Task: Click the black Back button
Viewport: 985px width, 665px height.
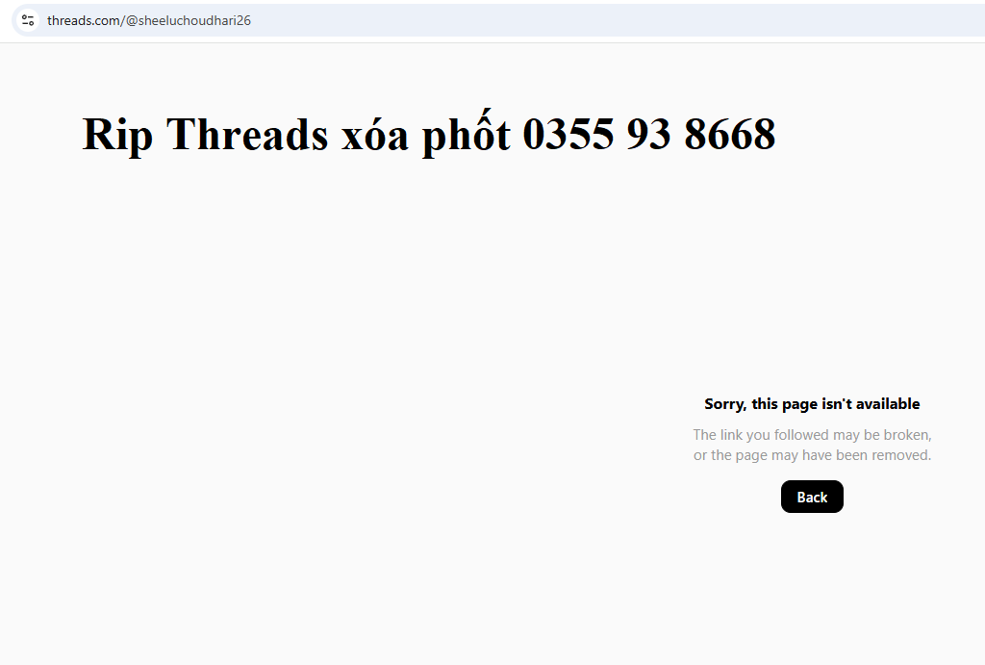Action: (812, 497)
